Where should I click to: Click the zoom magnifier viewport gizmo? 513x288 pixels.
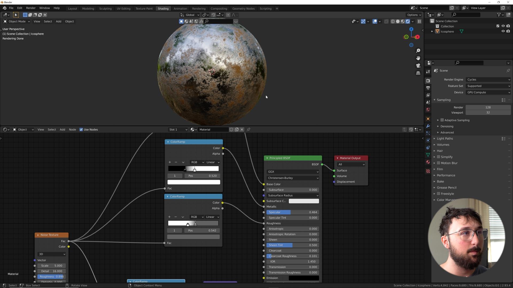coord(418,51)
